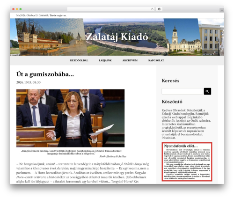234x198 pixels.
Task: Click the yellow minimize window button
Action: [17, 9]
